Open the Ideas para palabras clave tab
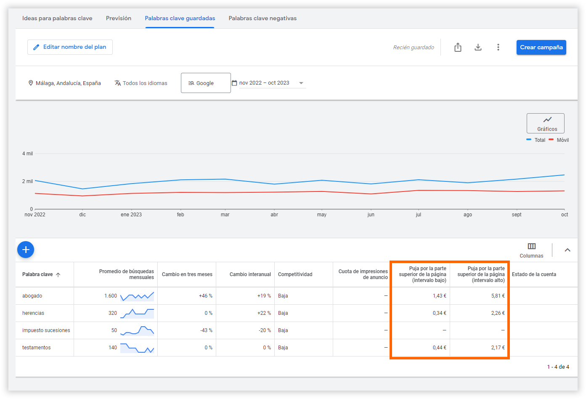 [57, 19]
